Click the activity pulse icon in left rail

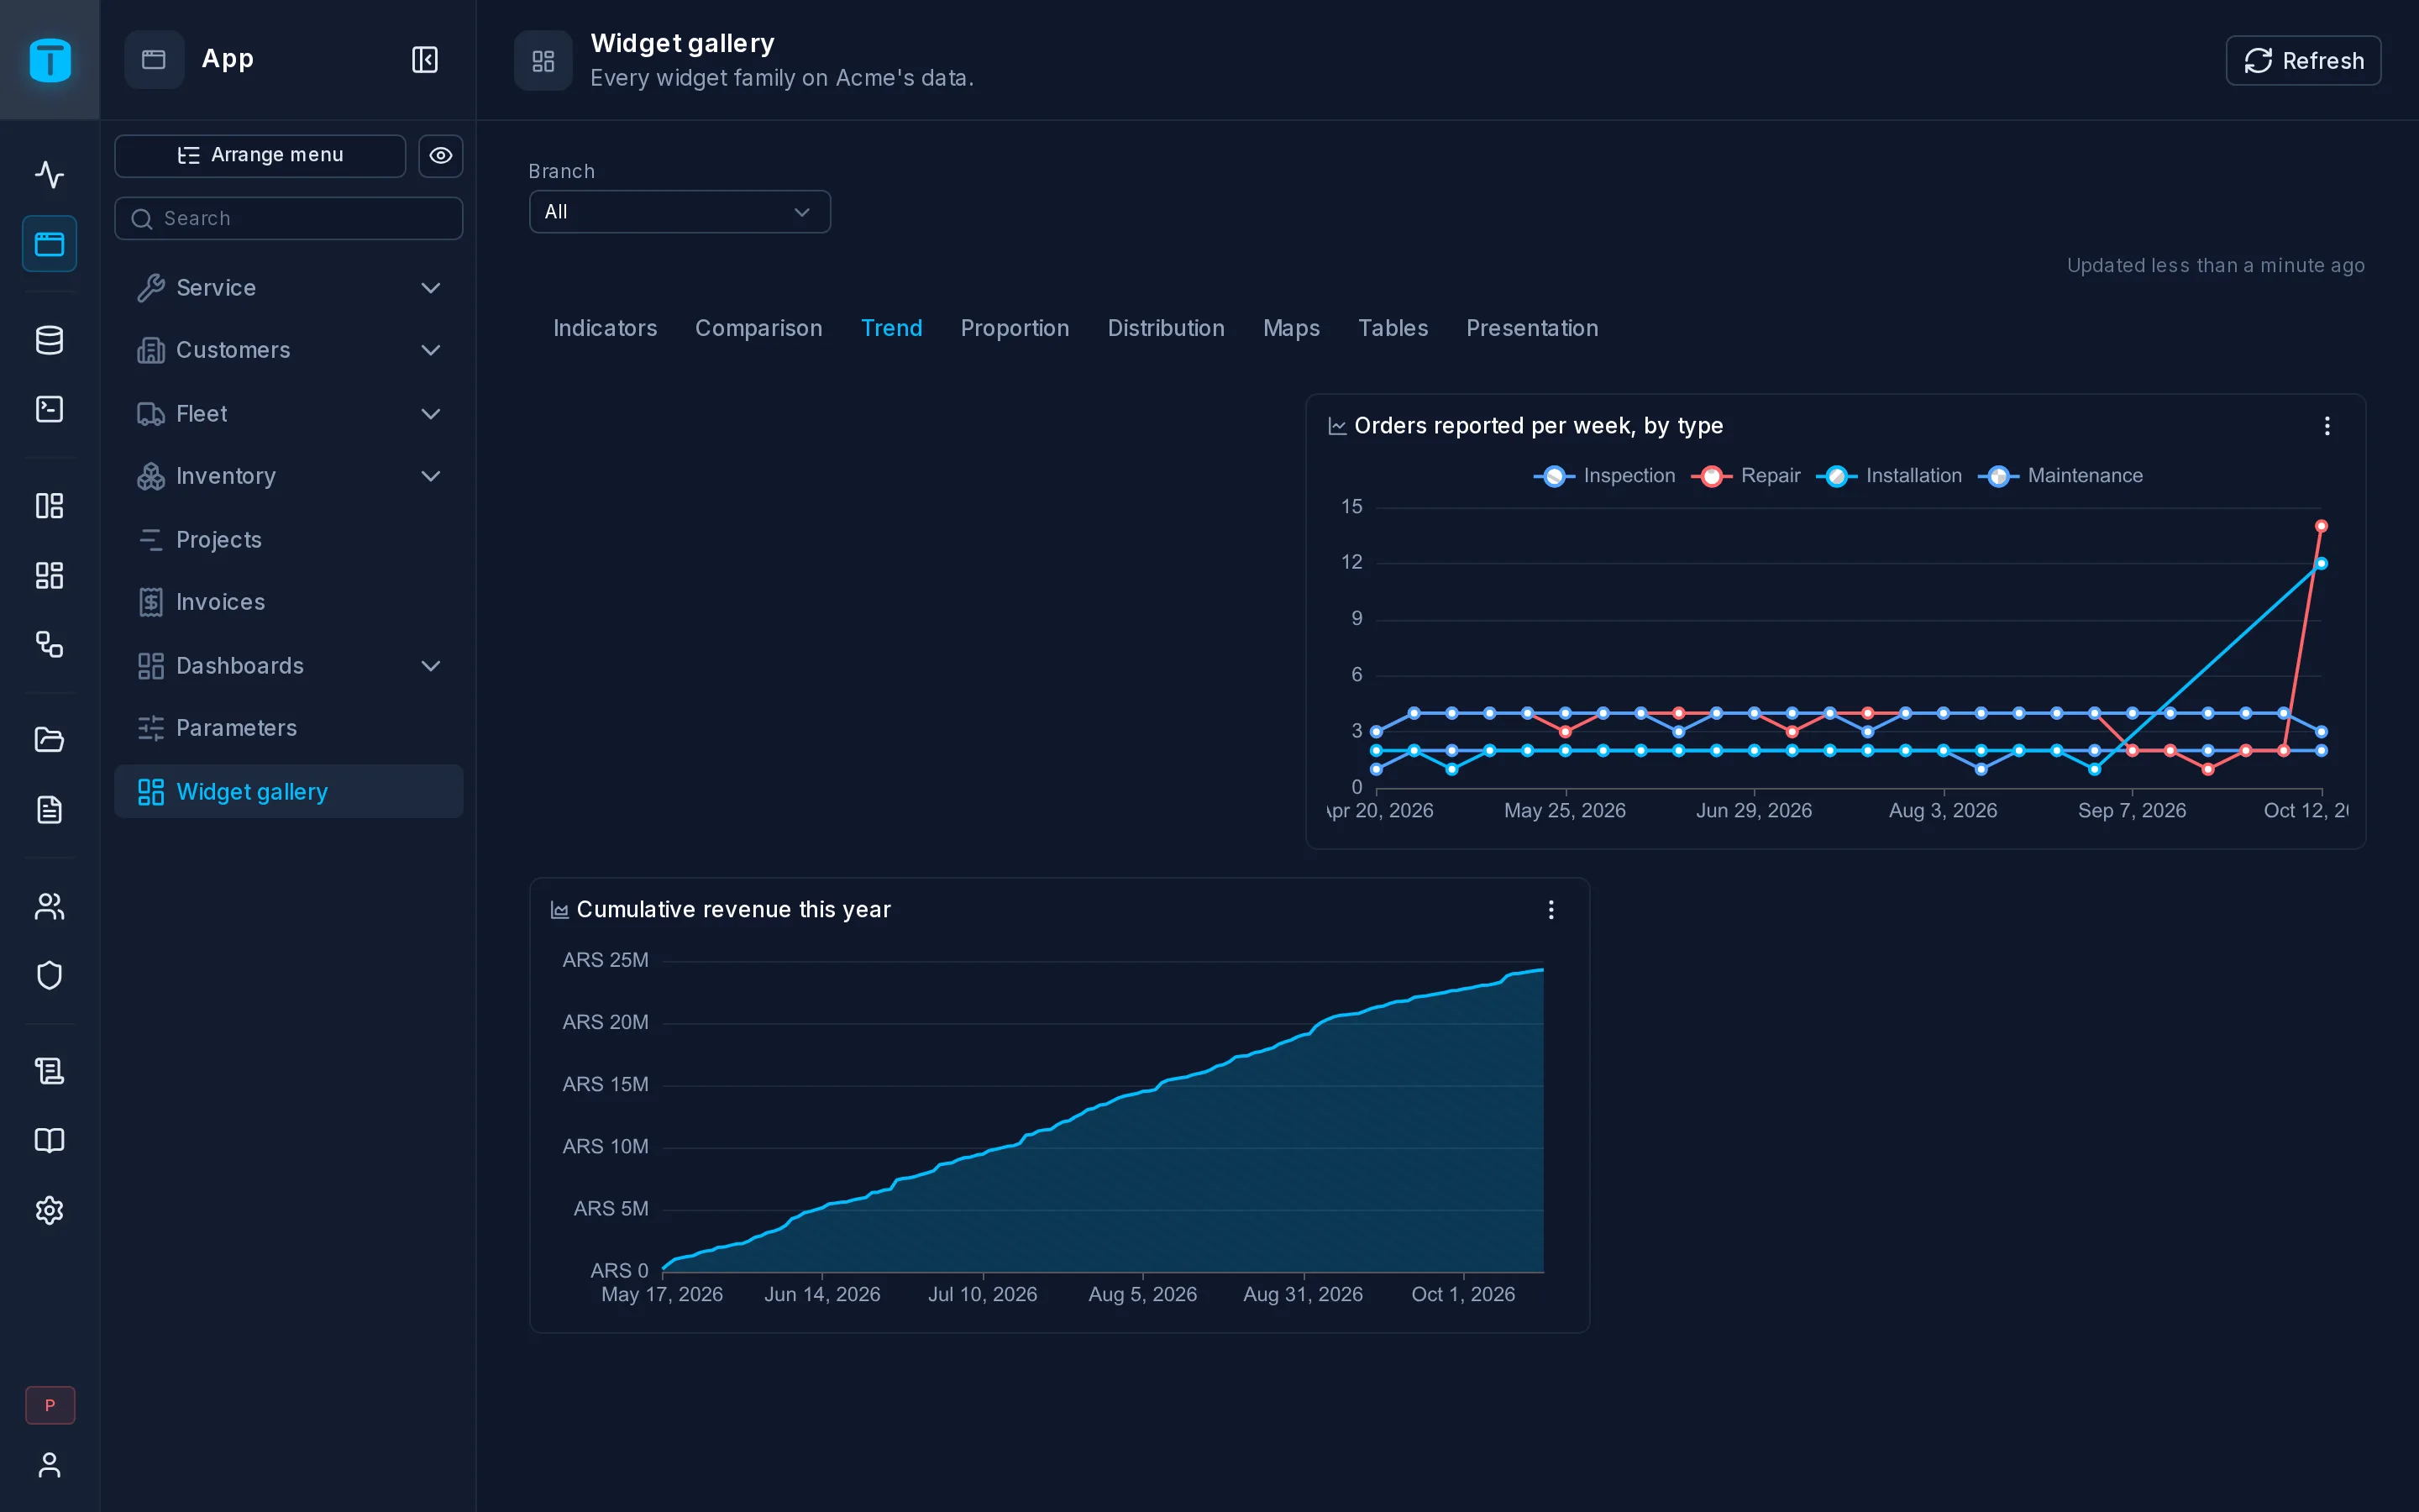pyautogui.click(x=49, y=174)
